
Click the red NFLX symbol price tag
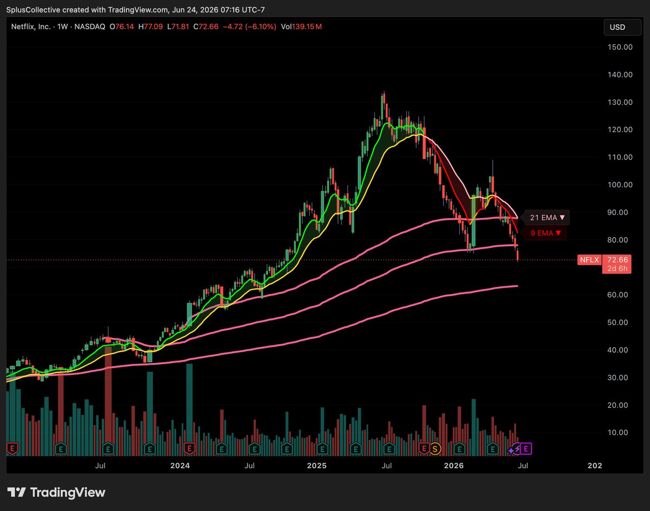pos(589,260)
